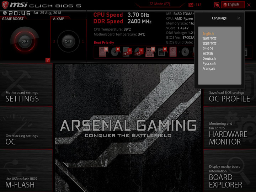Open the BIOS search magnifier icon
Viewport: 256px width, 192px height.
point(217,5)
